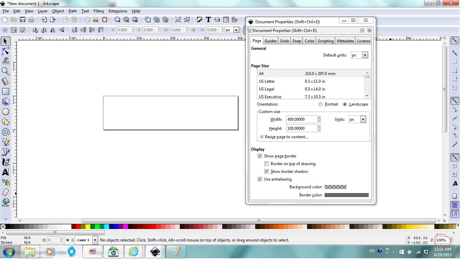
Task: Toggle the Show page border checkbox
Action: pos(260,156)
